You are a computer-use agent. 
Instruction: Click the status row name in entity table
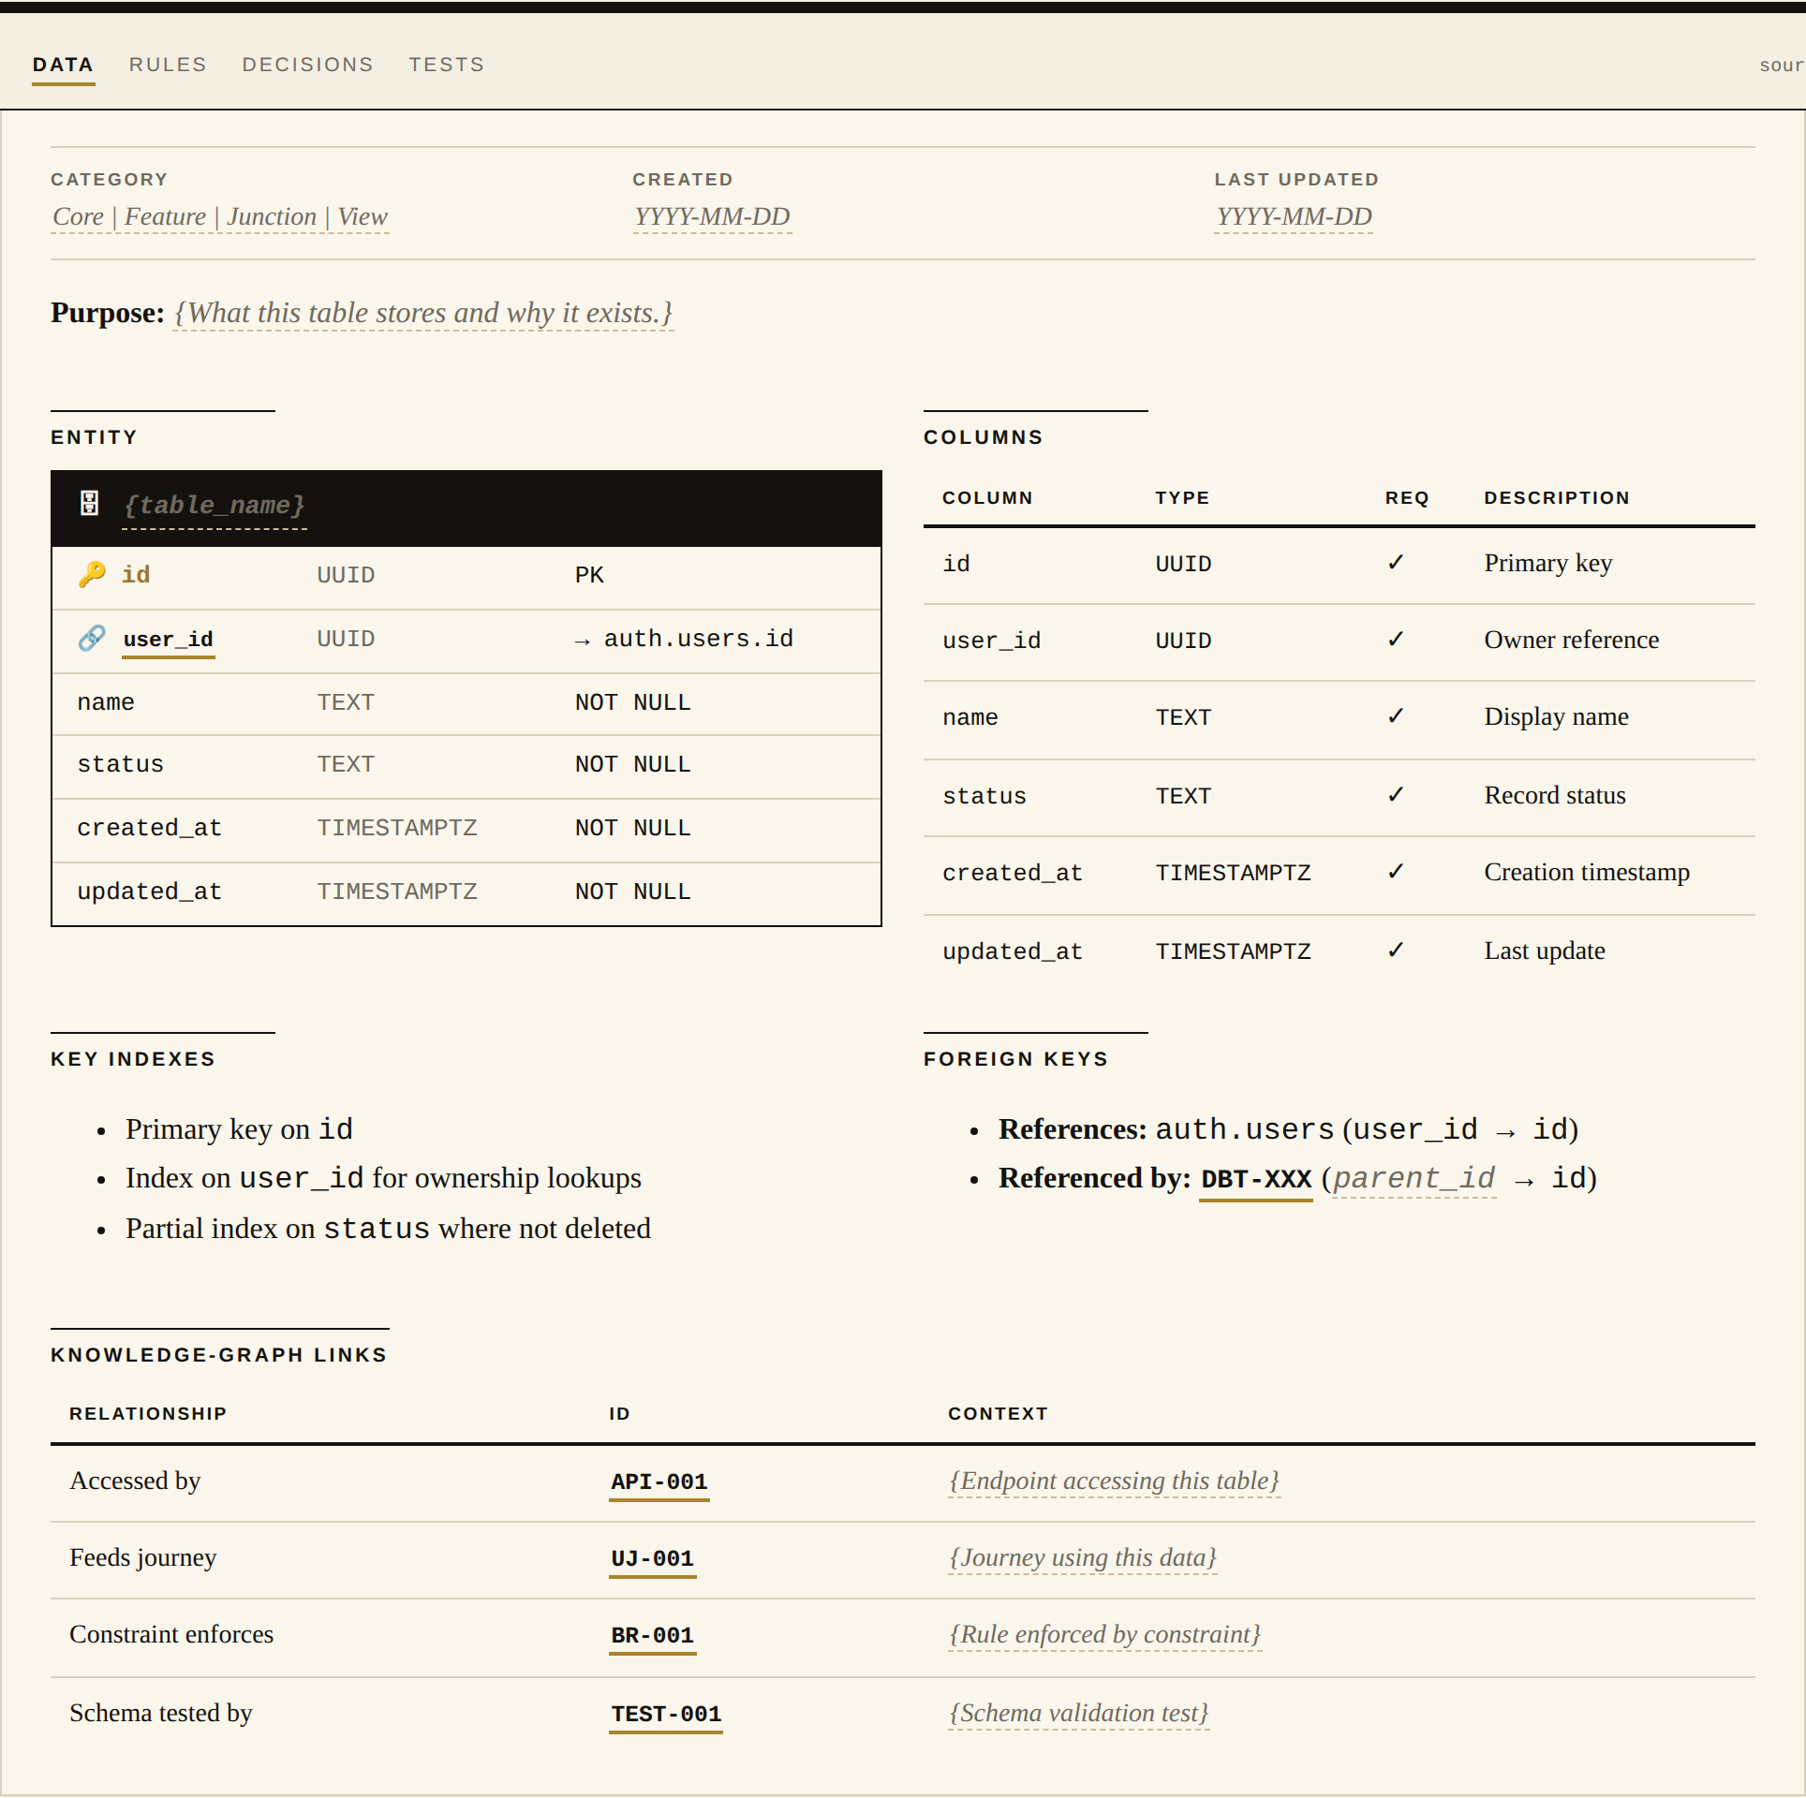coord(120,765)
